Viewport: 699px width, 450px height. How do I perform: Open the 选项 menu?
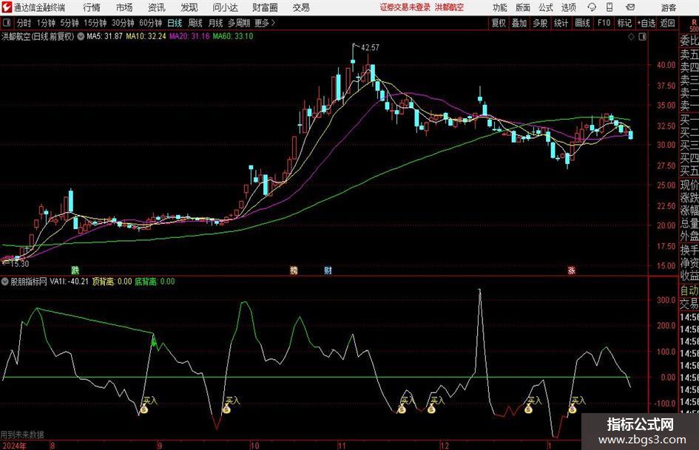pyautogui.click(x=568, y=7)
